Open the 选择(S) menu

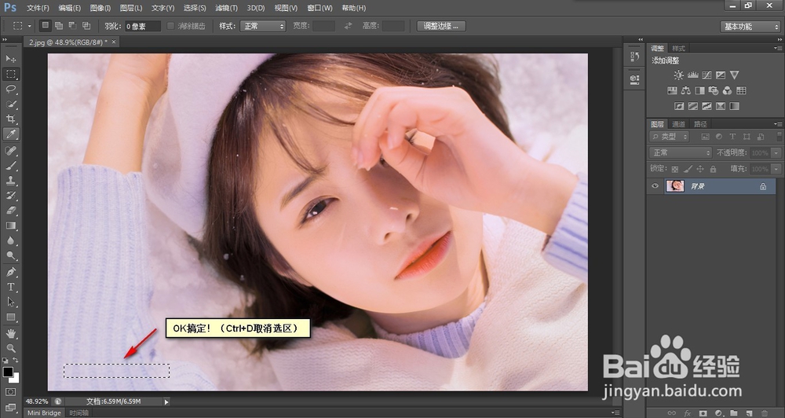coord(195,8)
